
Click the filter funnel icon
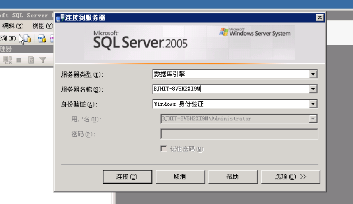pyautogui.click(x=42, y=60)
